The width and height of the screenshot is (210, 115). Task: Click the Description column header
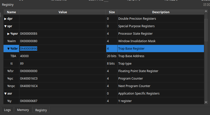[x=161, y=12]
